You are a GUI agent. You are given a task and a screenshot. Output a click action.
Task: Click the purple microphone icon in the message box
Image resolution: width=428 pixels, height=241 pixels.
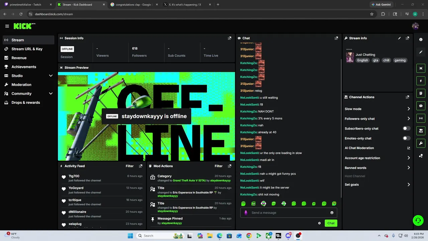246,213
